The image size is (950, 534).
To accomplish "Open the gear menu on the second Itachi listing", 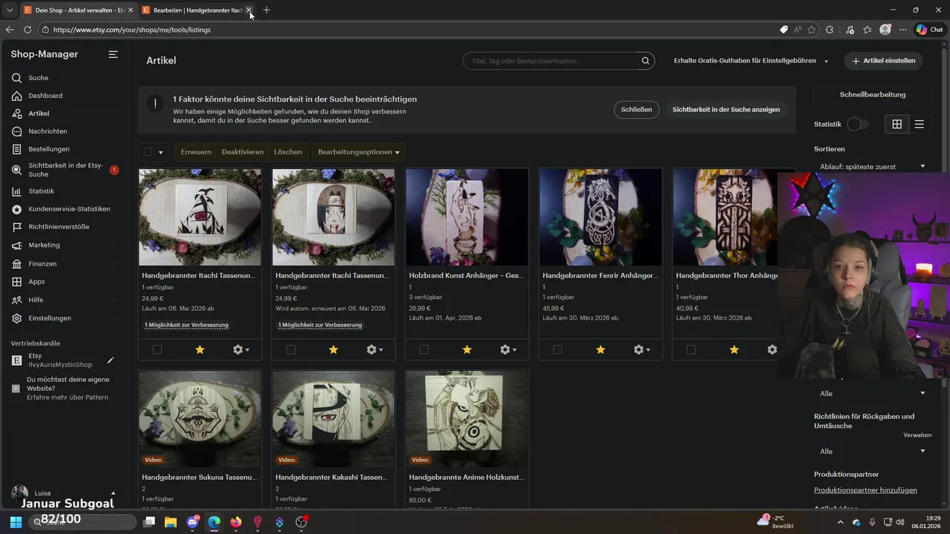I will (x=375, y=350).
